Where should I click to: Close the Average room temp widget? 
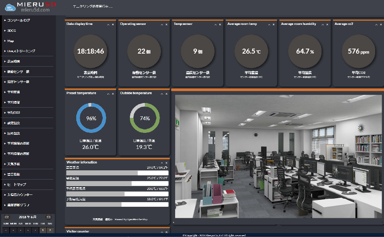[274, 24]
